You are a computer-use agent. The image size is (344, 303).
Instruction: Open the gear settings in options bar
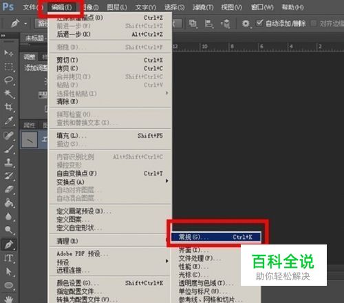point(246,23)
